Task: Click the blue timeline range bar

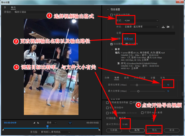Action: coord(51,128)
